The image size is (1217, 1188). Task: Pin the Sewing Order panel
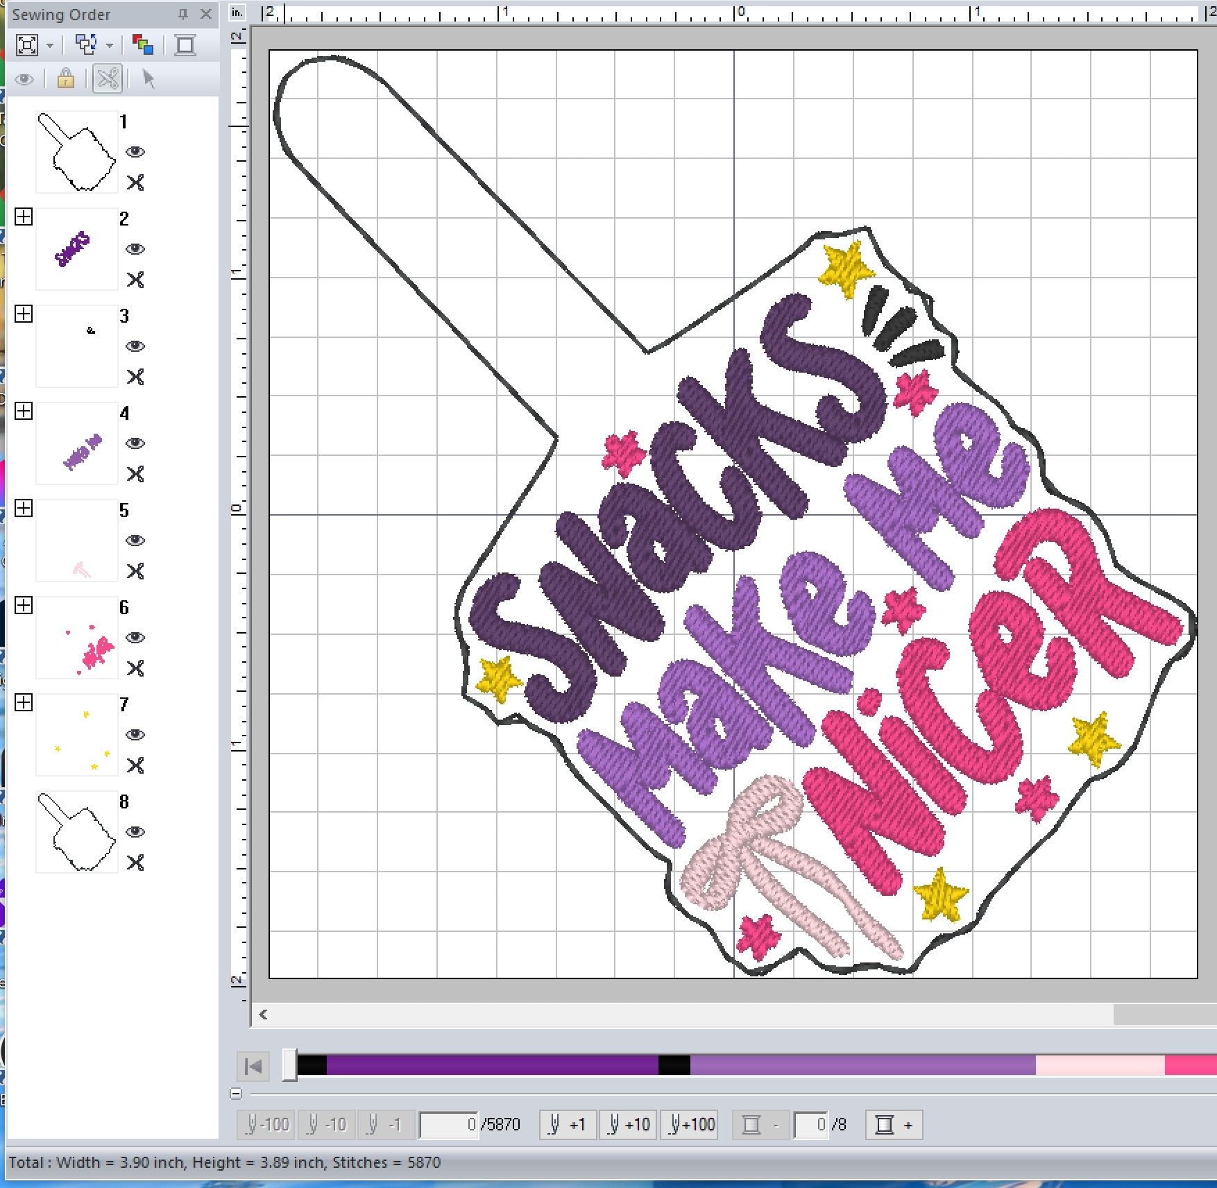pos(183,14)
